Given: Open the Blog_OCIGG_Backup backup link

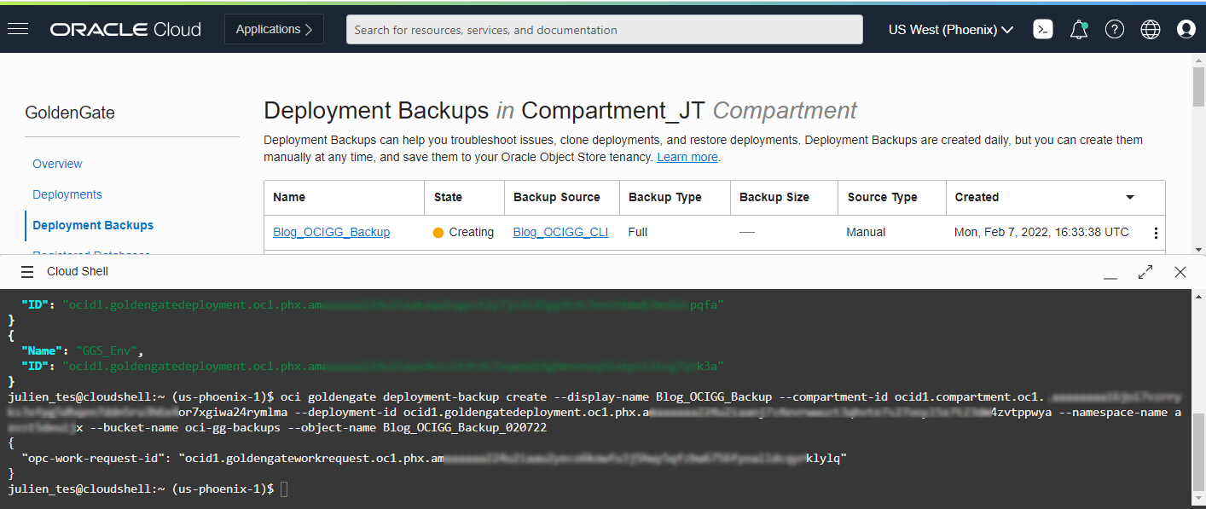Looking at the screenshot, I should pyautogui.click(x=331, y=232).
